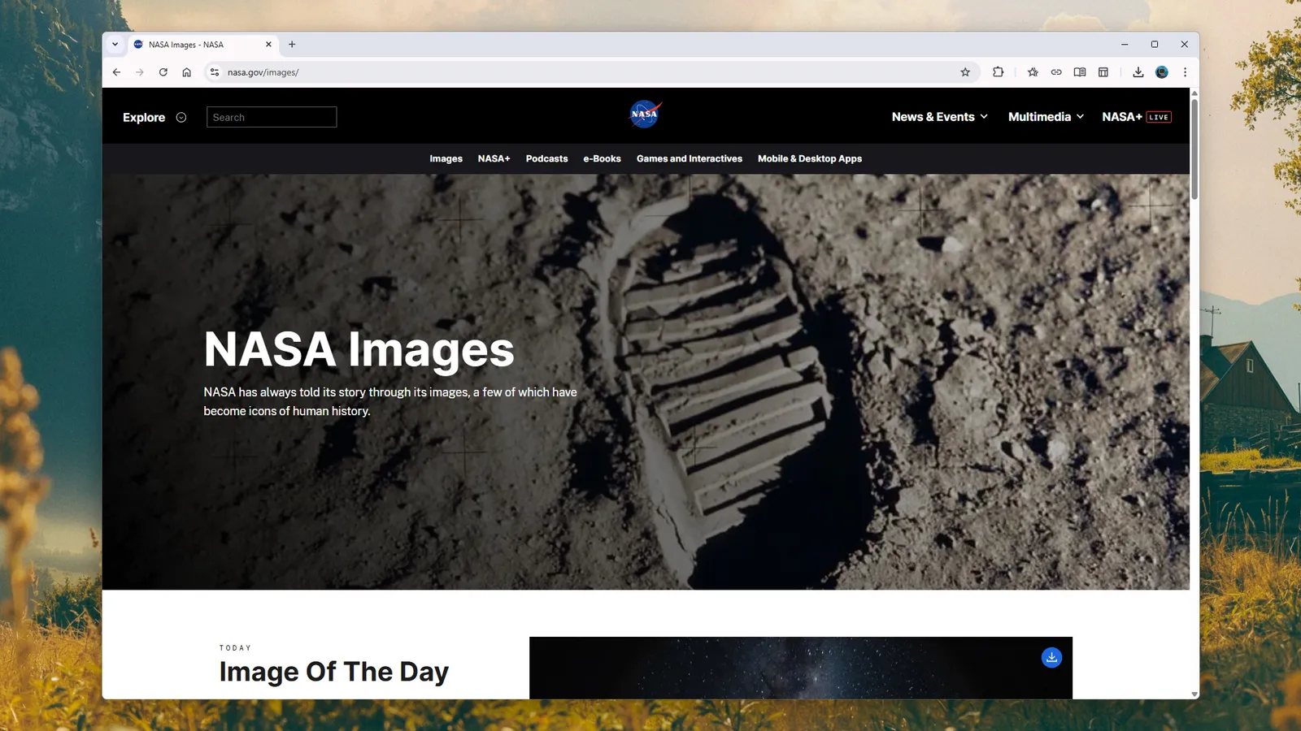Toggle the side panel icon
The width and height of the screenshot is (1301, 731).
tap(1103, 72)
